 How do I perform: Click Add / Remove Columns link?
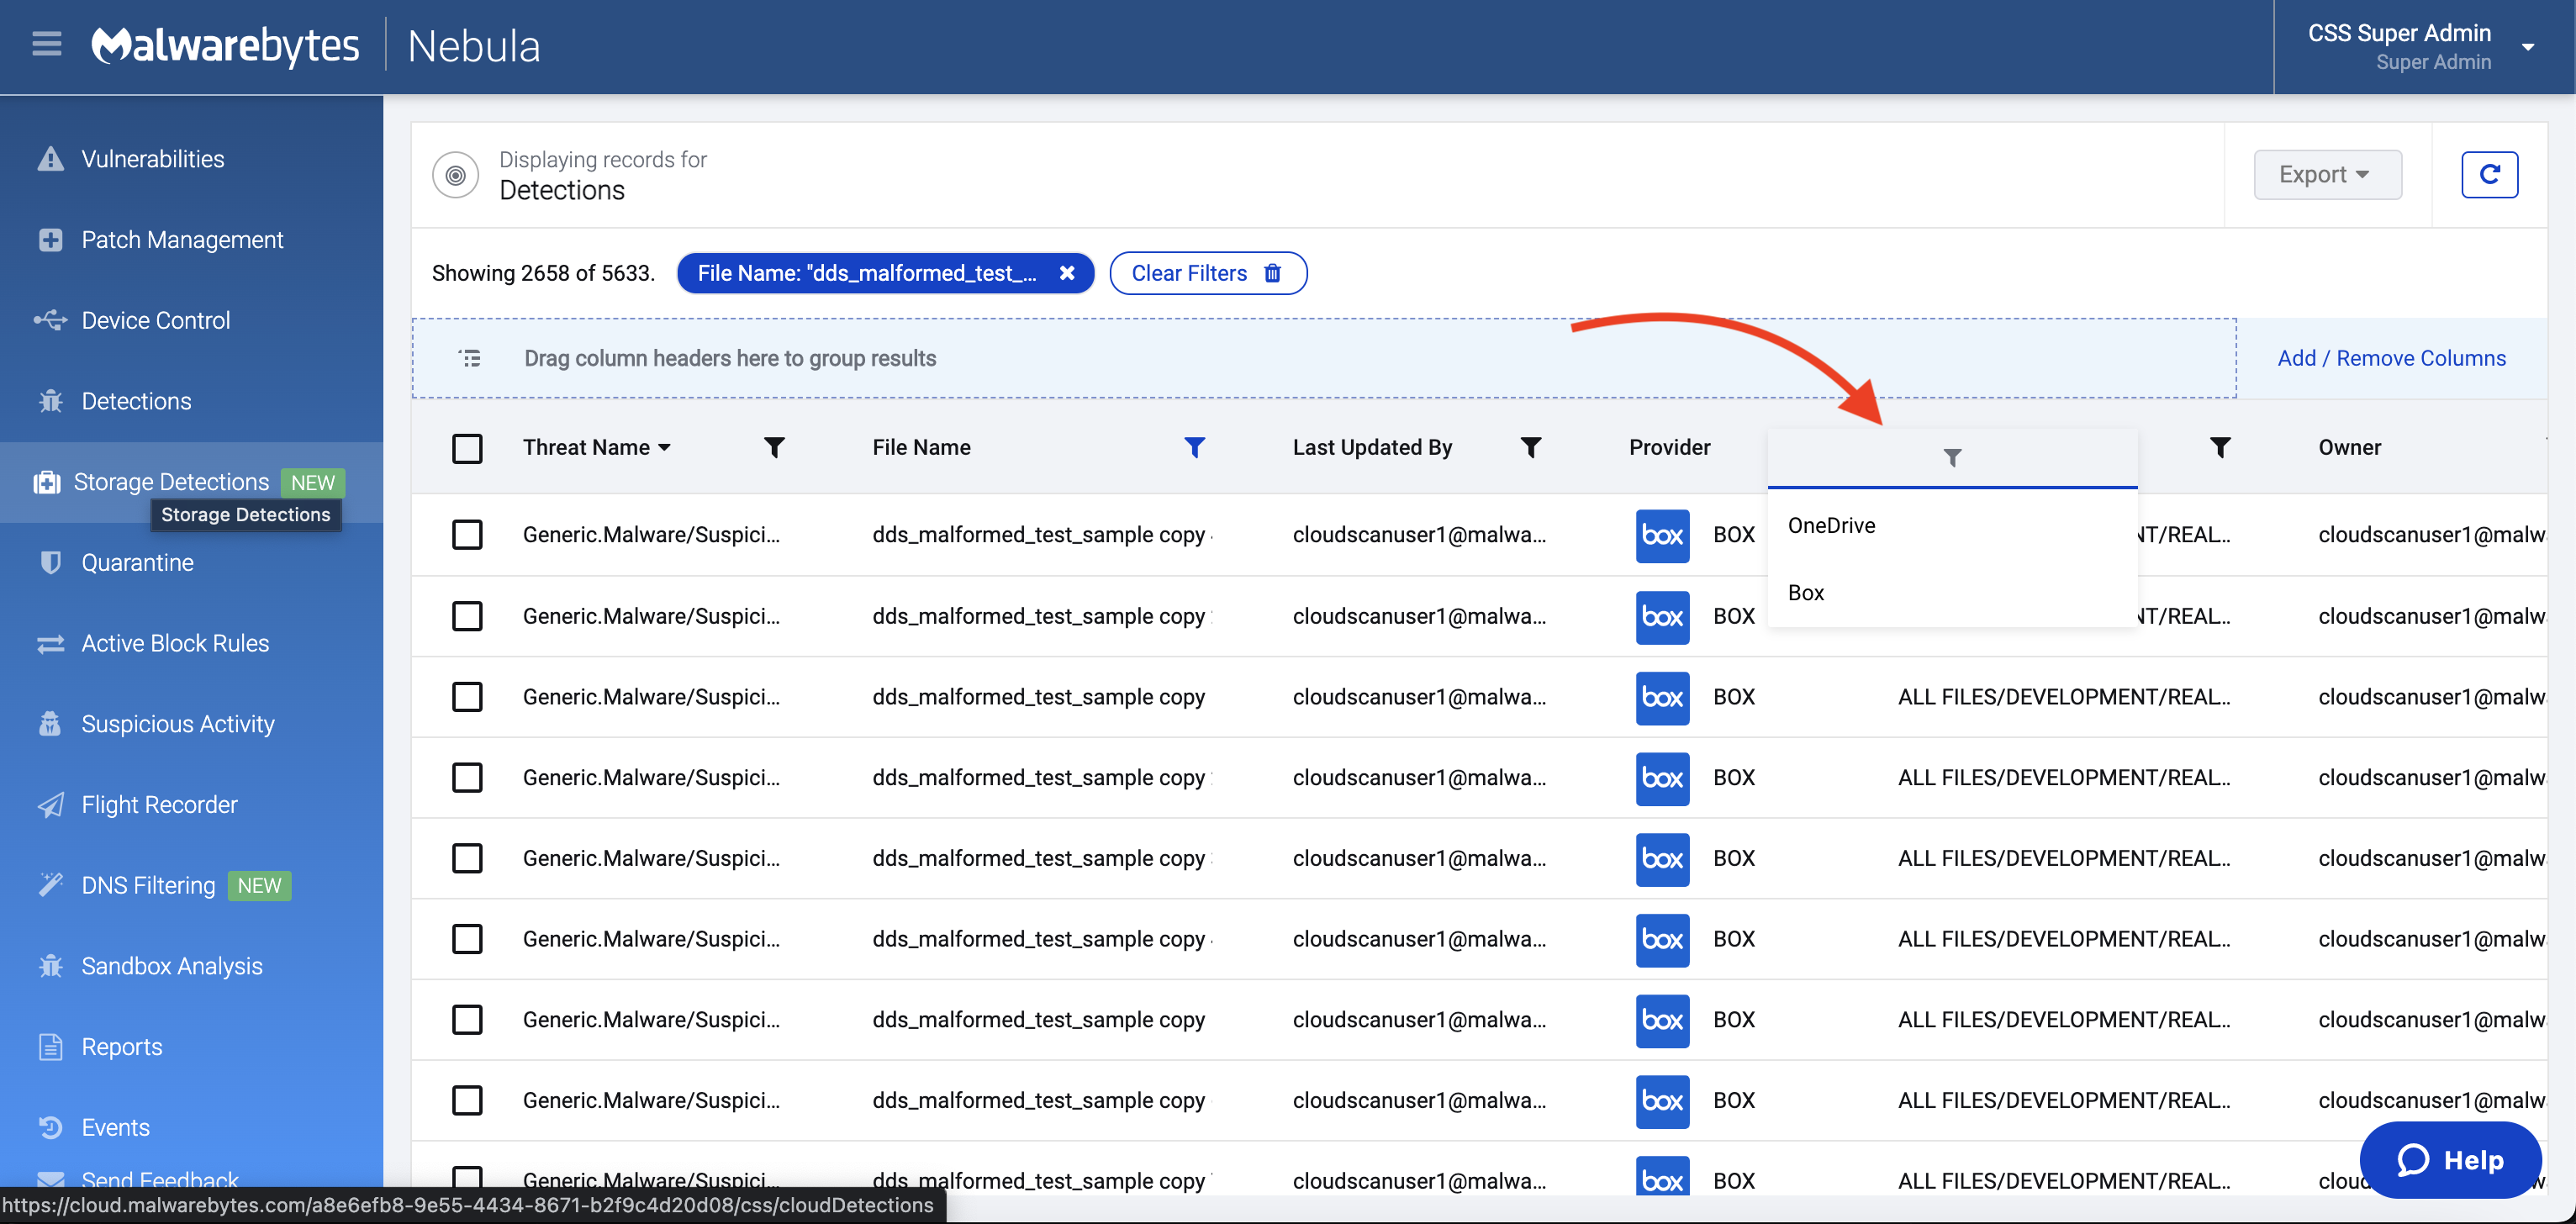coord(2391,358)
